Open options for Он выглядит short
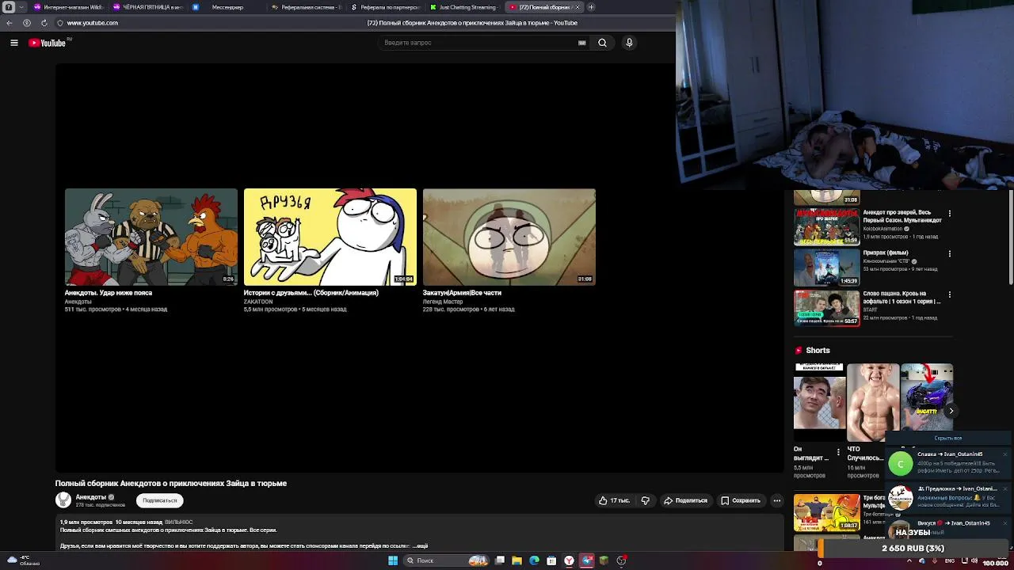This screenshot has width=1014, height=570. click(838, 452)
